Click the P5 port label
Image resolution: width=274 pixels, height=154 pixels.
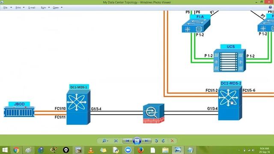coord(188,12)
